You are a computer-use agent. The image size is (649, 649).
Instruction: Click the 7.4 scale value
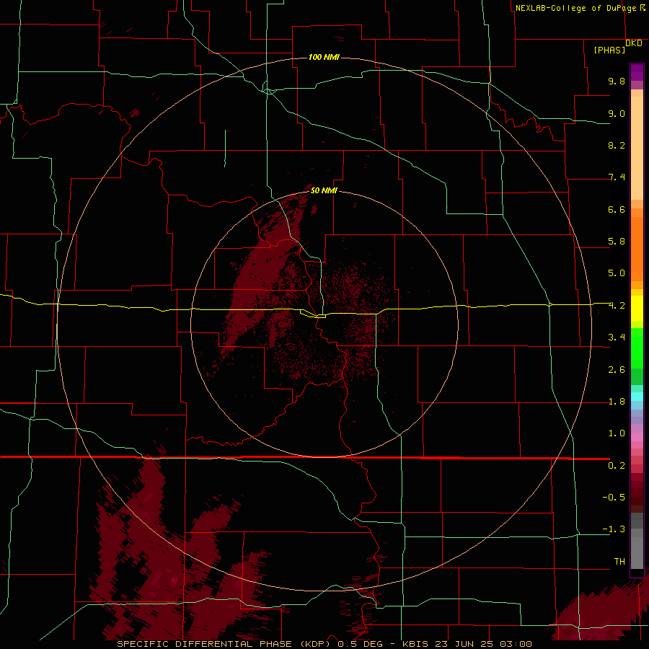[617, 177]
